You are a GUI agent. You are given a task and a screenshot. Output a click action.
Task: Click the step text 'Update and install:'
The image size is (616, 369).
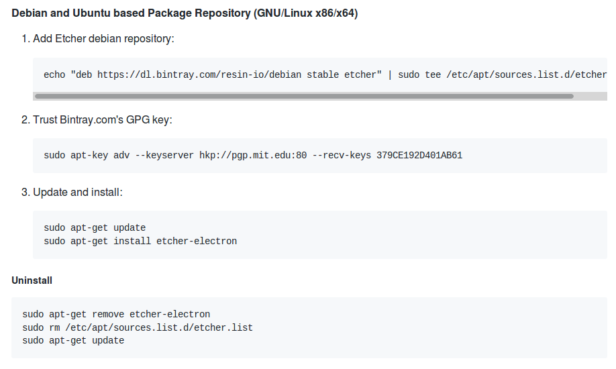(x=78, y=192)
